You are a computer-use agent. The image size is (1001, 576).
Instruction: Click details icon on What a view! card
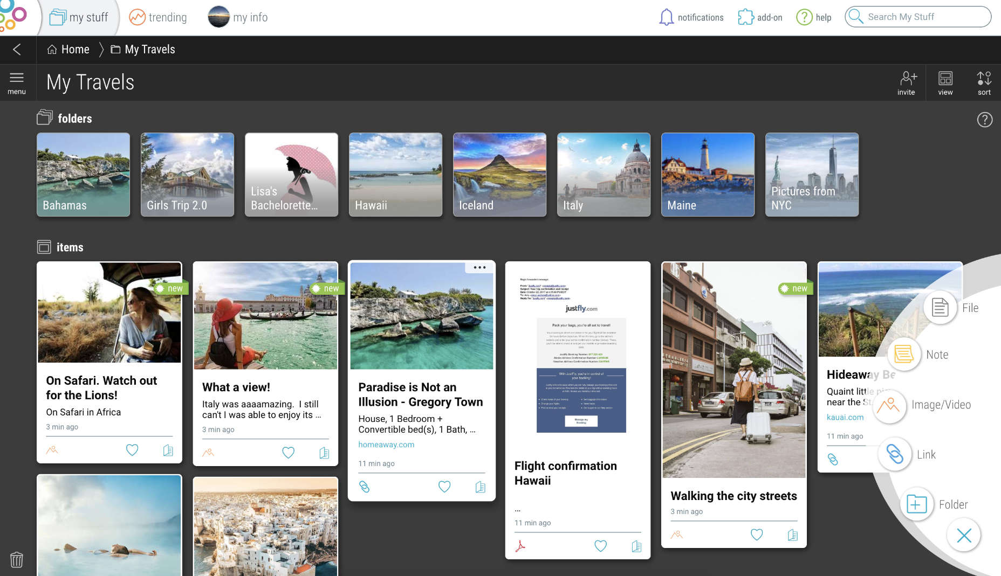tap(324, 453)
